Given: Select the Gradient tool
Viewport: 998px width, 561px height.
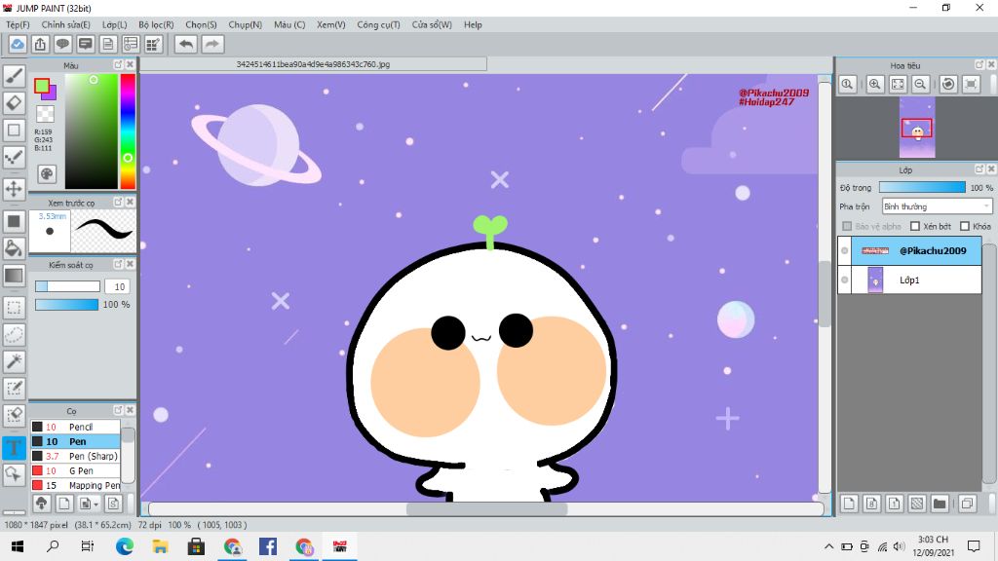Looking at the screenshot, I should [14, 276].
